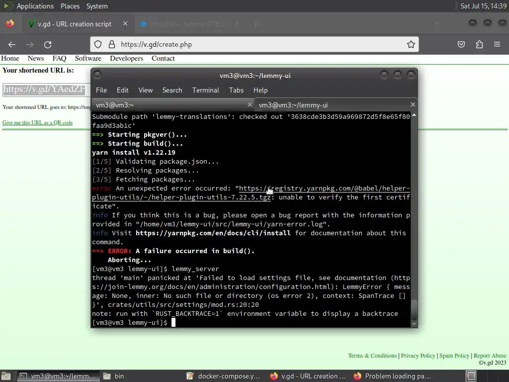The width and height of the screenshot is (509, 382).
Task: Open the System menu
Action: [x=97, y=6]
